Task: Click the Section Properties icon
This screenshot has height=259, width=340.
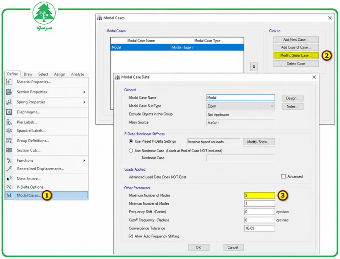Action: coord(9,92)
